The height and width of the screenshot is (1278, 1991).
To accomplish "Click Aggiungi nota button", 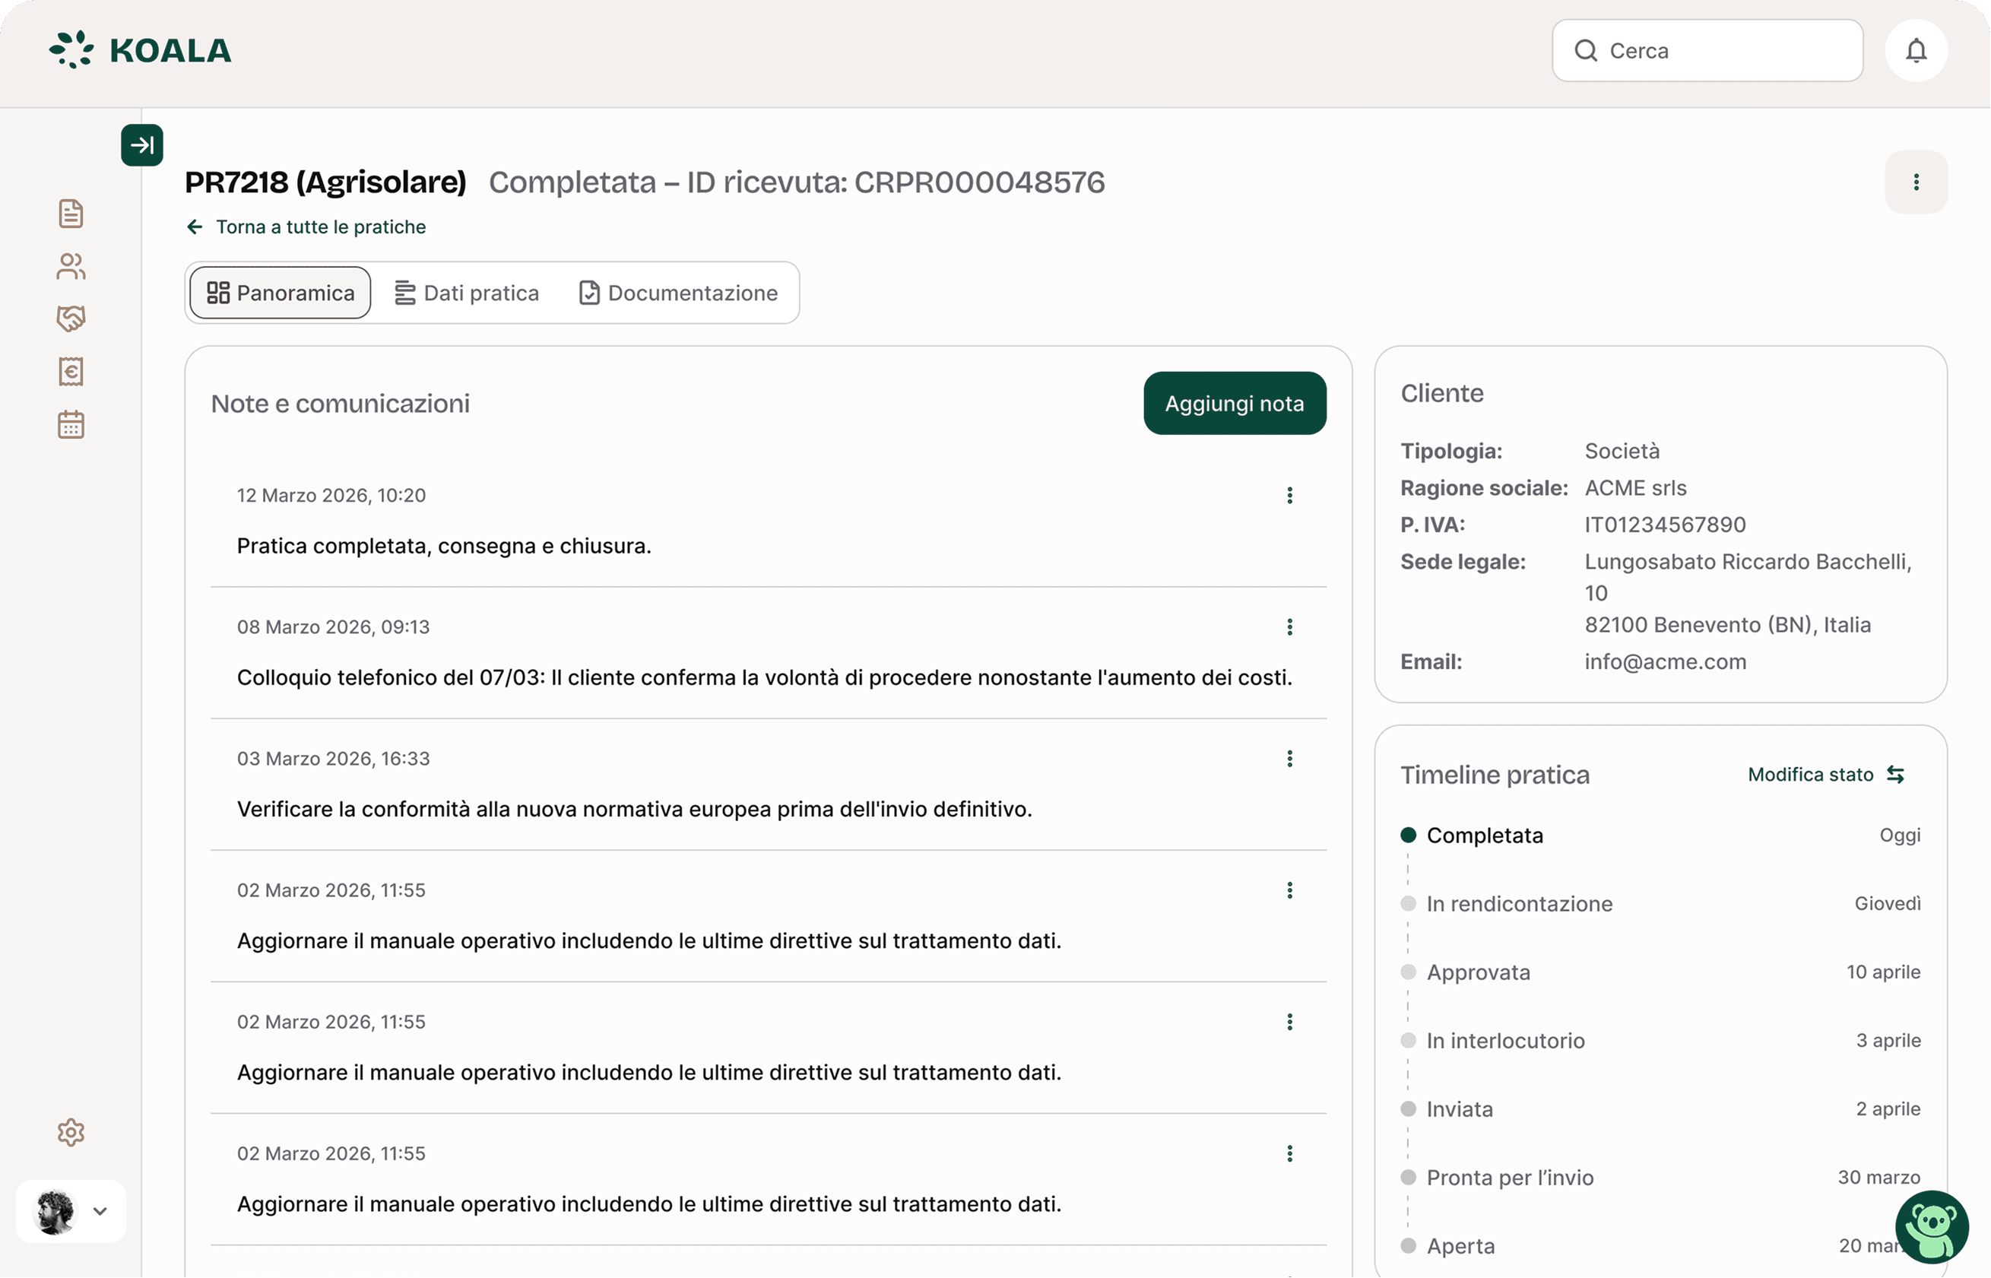I will pyautogui.click(x=1235, y=403).
